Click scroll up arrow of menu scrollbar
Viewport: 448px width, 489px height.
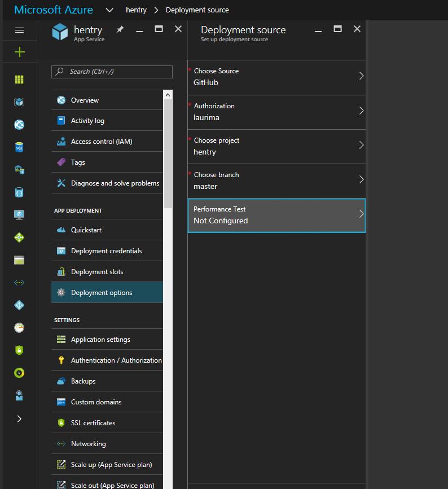(168, 95)
